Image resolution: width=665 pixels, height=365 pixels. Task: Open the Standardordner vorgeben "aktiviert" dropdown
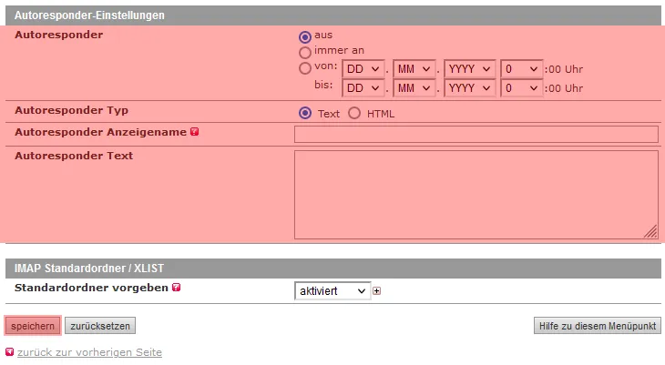click(332, 291)
